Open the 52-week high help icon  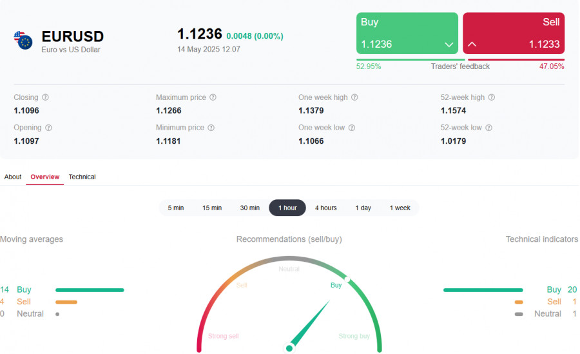pos(491,97)
